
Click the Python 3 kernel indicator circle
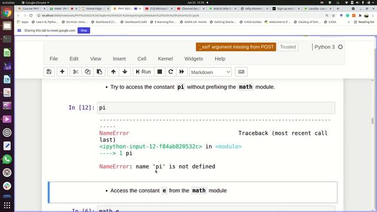point(340,47)
